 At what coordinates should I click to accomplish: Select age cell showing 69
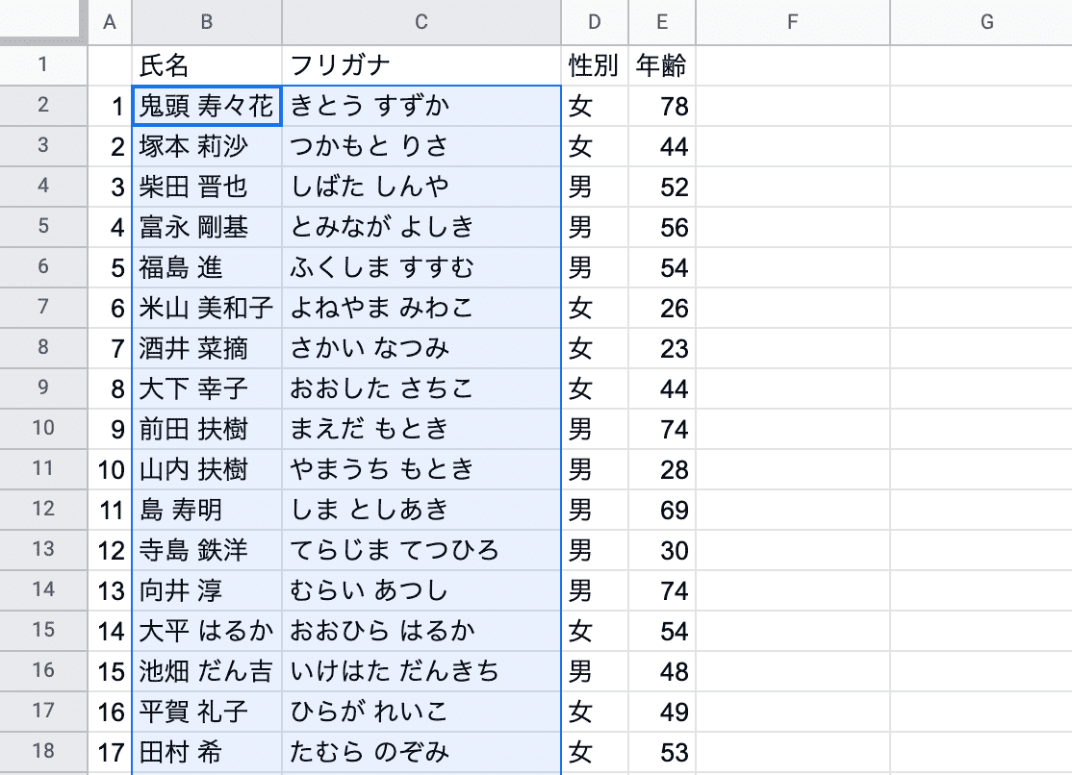[661, 510]
